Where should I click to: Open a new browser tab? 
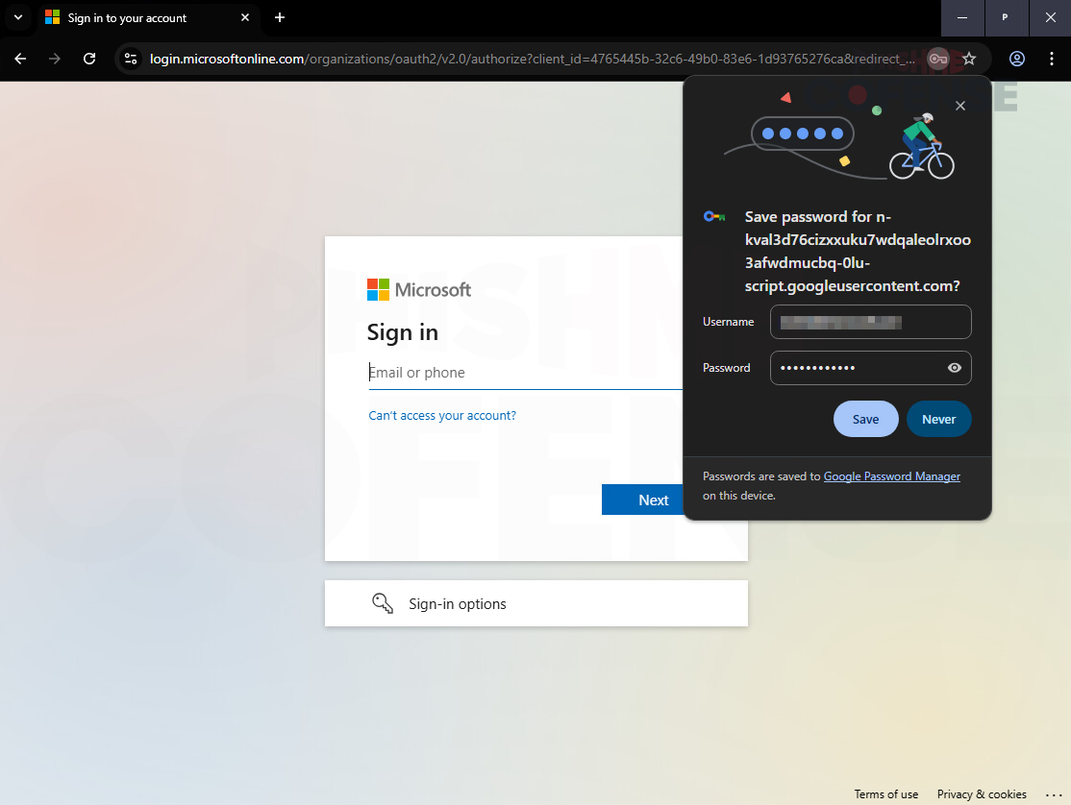click(280, 17)
